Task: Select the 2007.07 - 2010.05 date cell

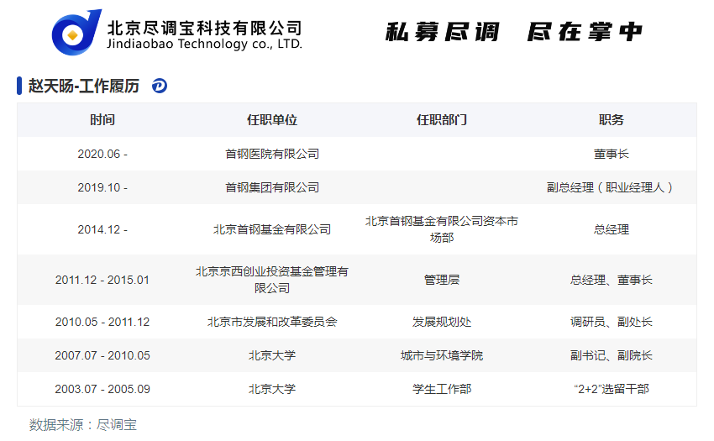Action: click(102, 355)
